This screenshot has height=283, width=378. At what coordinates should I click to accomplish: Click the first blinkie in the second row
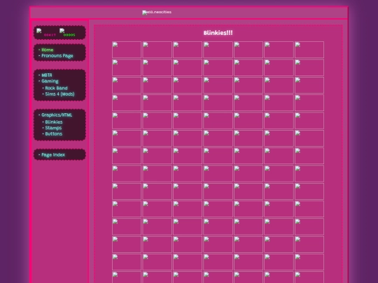pos(127,68)
